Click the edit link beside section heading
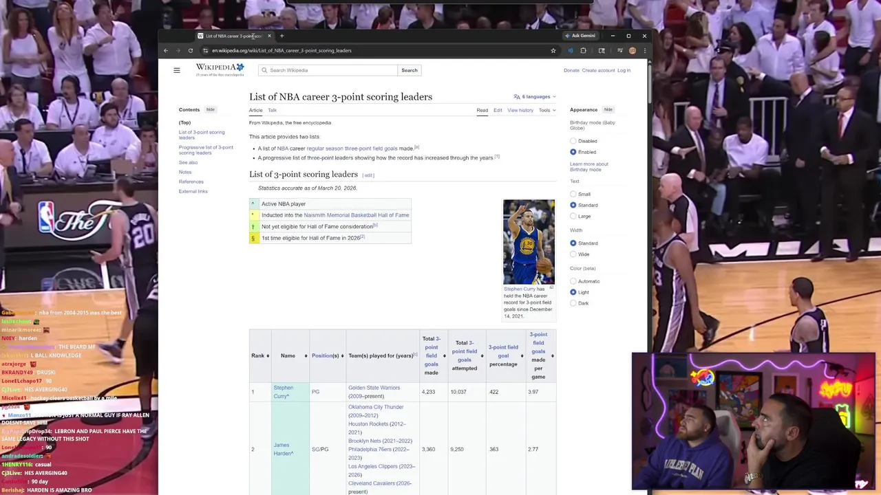 click(368, 175)
